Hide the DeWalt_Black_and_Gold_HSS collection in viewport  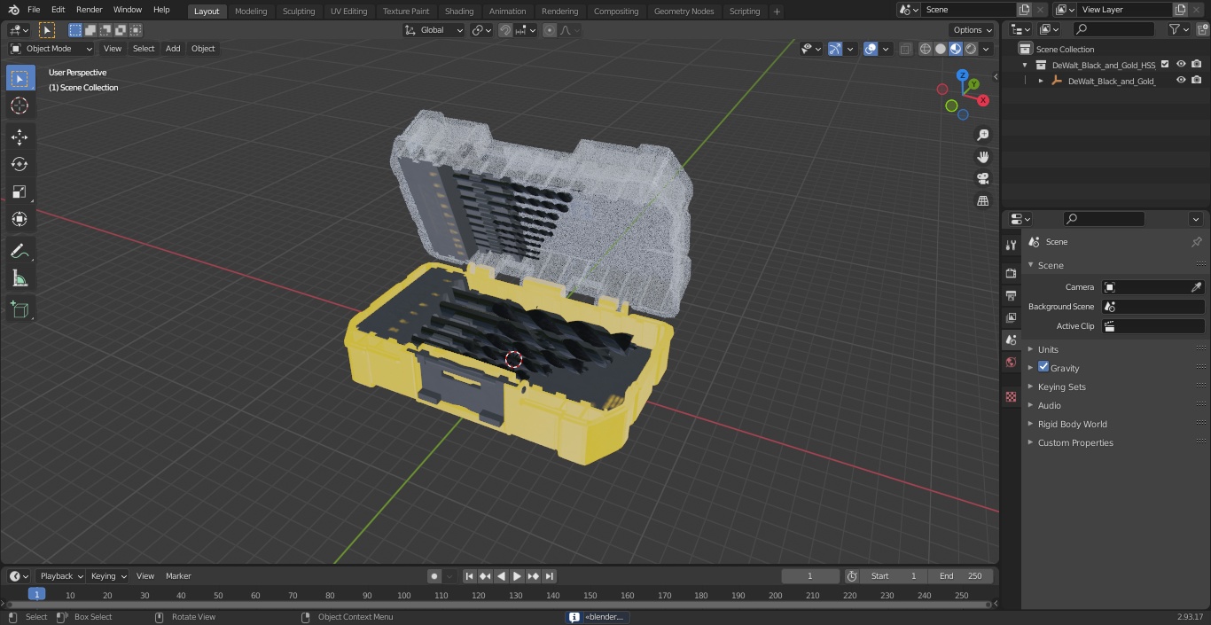(x=1181, y=65)
